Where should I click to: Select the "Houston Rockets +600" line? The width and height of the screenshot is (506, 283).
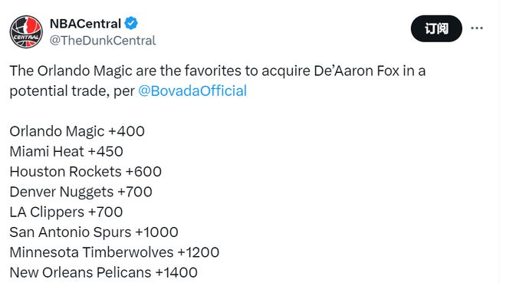(x=86, y=172)
